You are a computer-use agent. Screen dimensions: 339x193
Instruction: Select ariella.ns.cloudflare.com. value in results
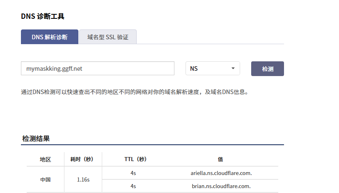(221, 173)
